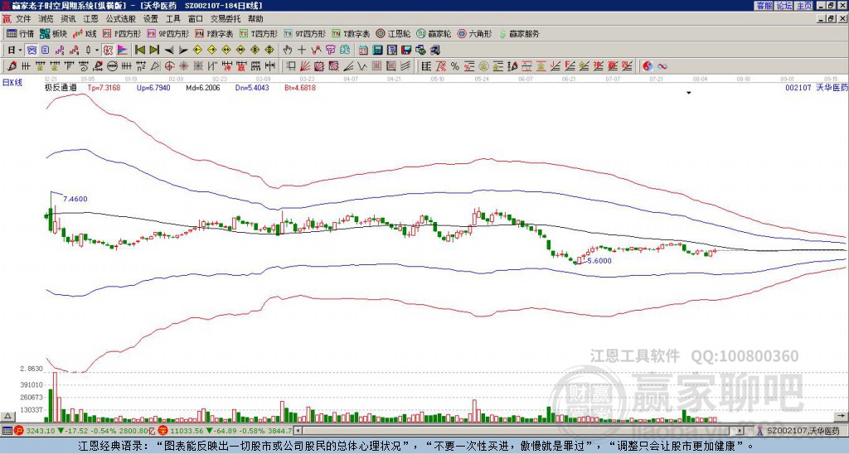
Task: Expand the candlestick style dropdown arrow
Action: pyautogui.click(x=97, y=51)
